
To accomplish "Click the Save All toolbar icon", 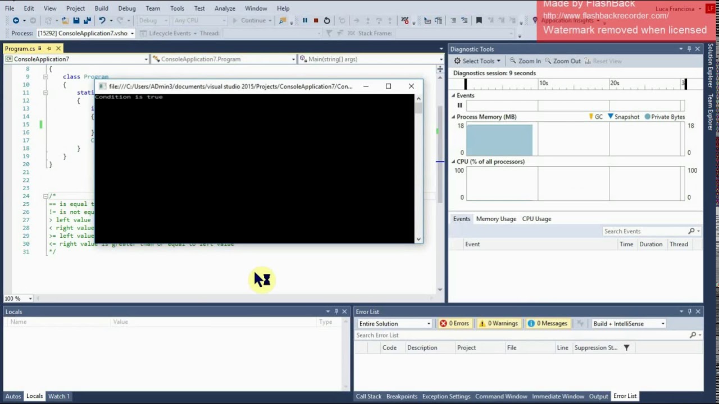I will point(87,20).
